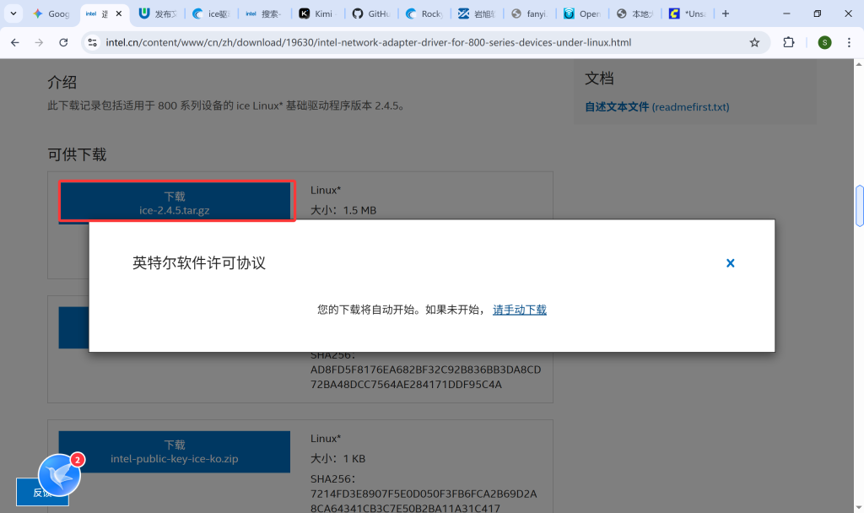This screenshot has width=864, height=513.
Task: Expand the tab search dropdown arrow
Action: click(13, 13)
